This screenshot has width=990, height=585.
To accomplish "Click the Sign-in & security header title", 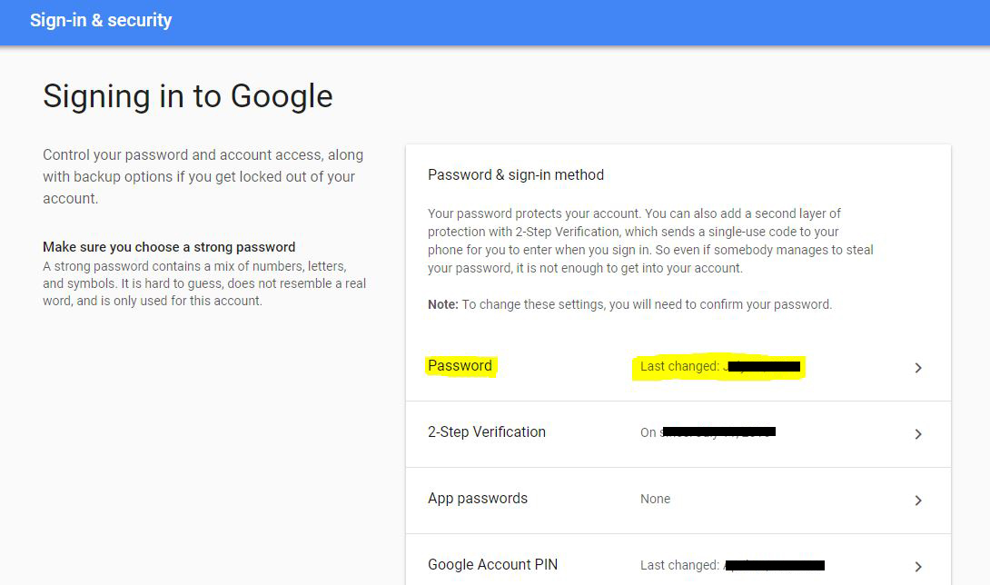I will coord(101,20).
